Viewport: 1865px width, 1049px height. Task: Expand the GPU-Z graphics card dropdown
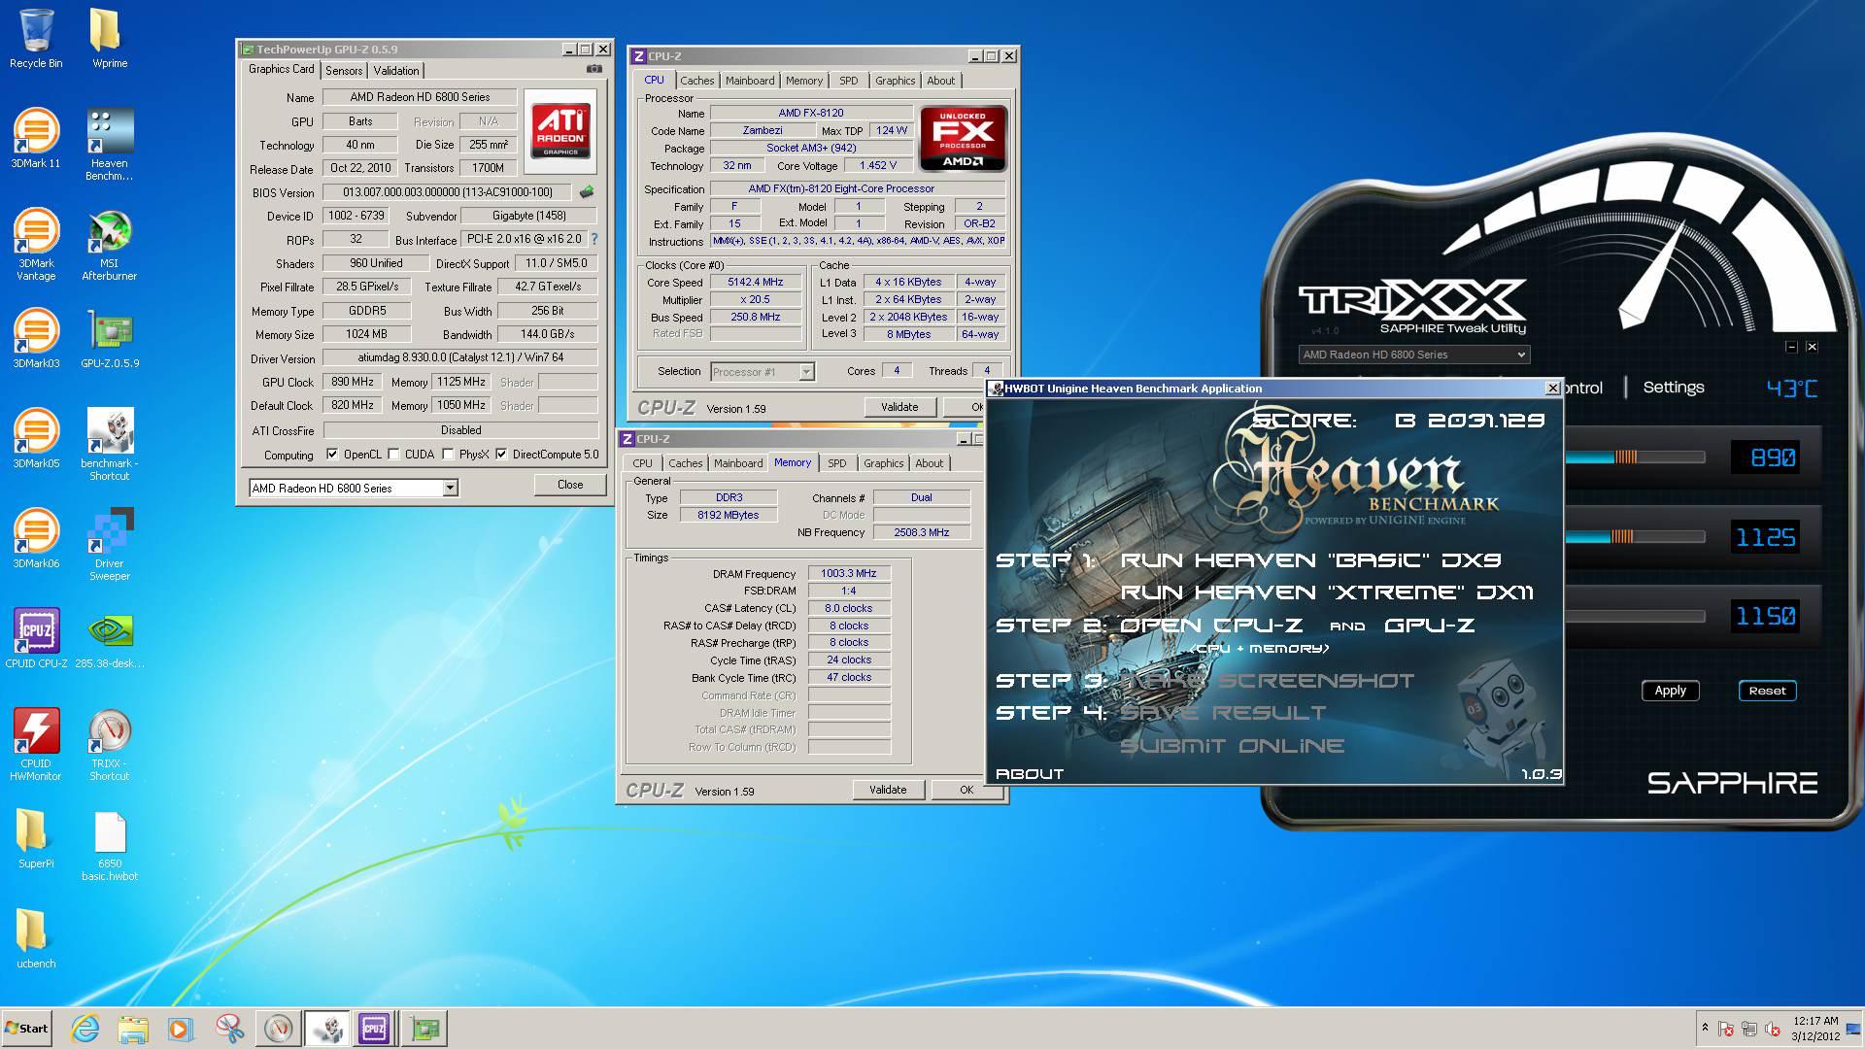[450, 489]
